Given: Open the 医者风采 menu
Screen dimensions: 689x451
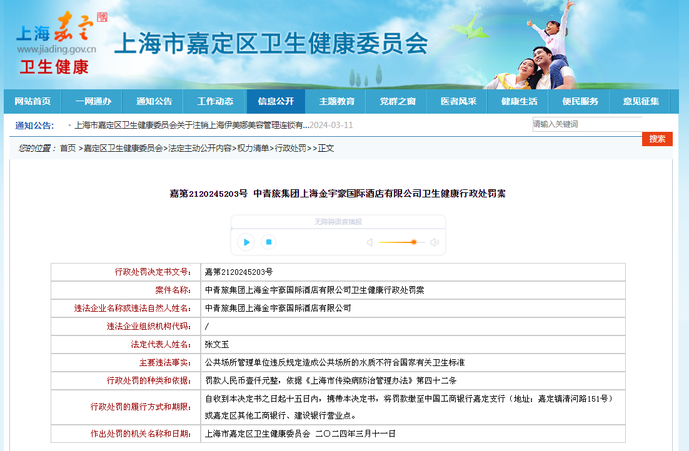Looking at the screenshot, I should (458, 101).
